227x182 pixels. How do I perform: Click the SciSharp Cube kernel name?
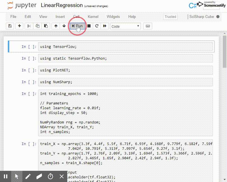[x=201, y=17]
